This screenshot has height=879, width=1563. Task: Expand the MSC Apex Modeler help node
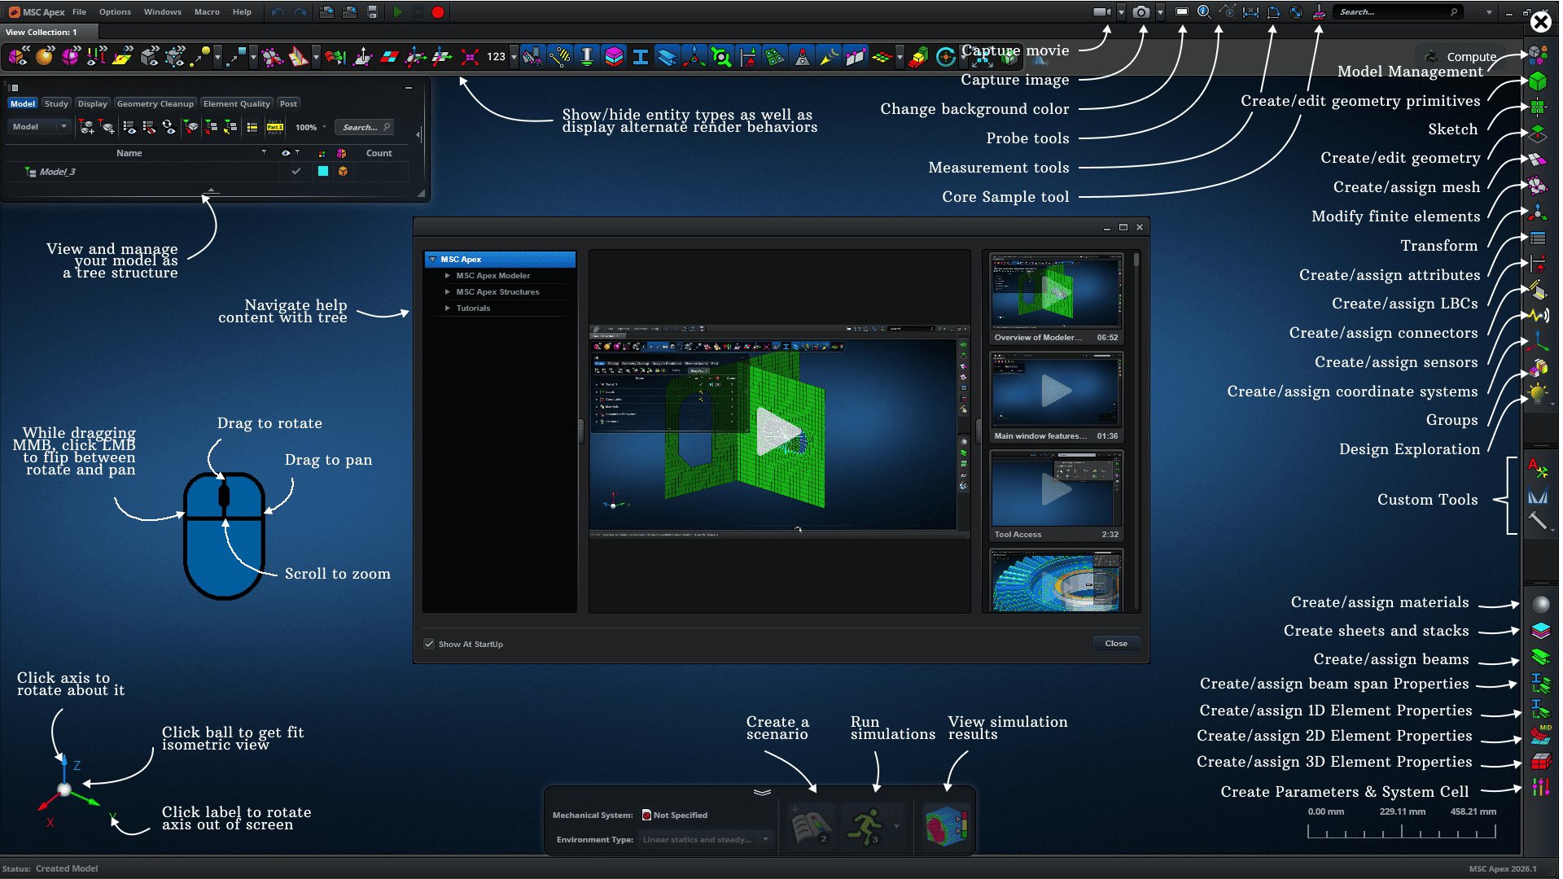pos(448,276)
